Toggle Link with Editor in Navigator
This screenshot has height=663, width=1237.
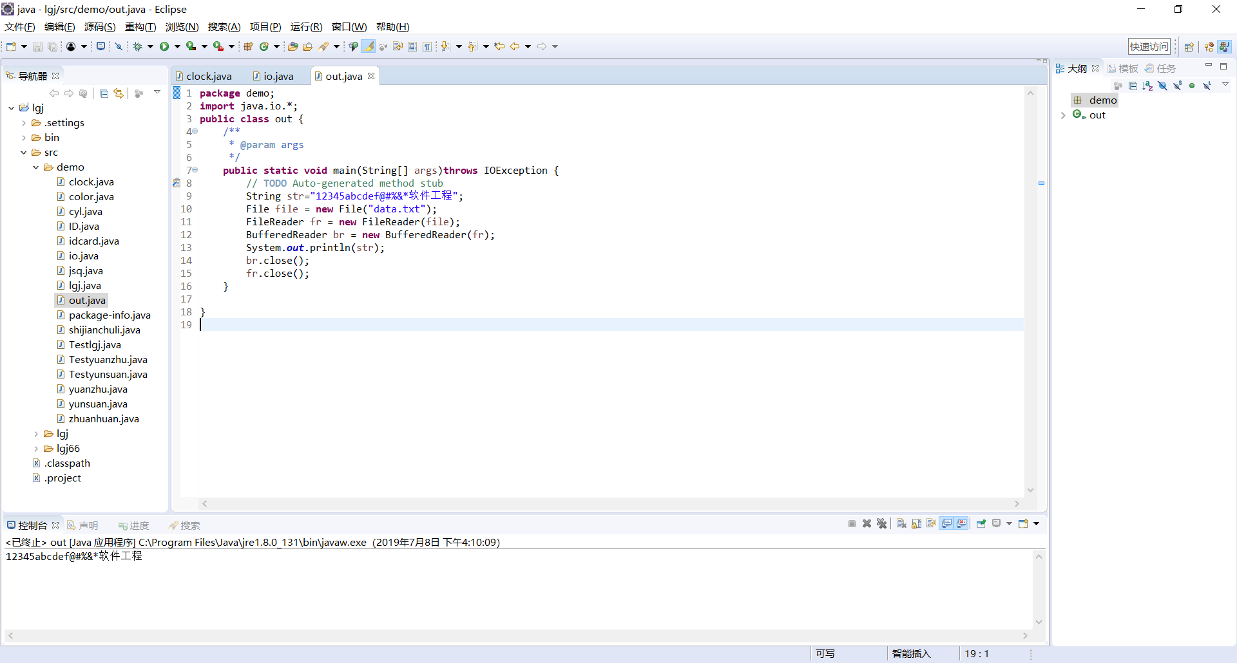click(x=119, y=93)
